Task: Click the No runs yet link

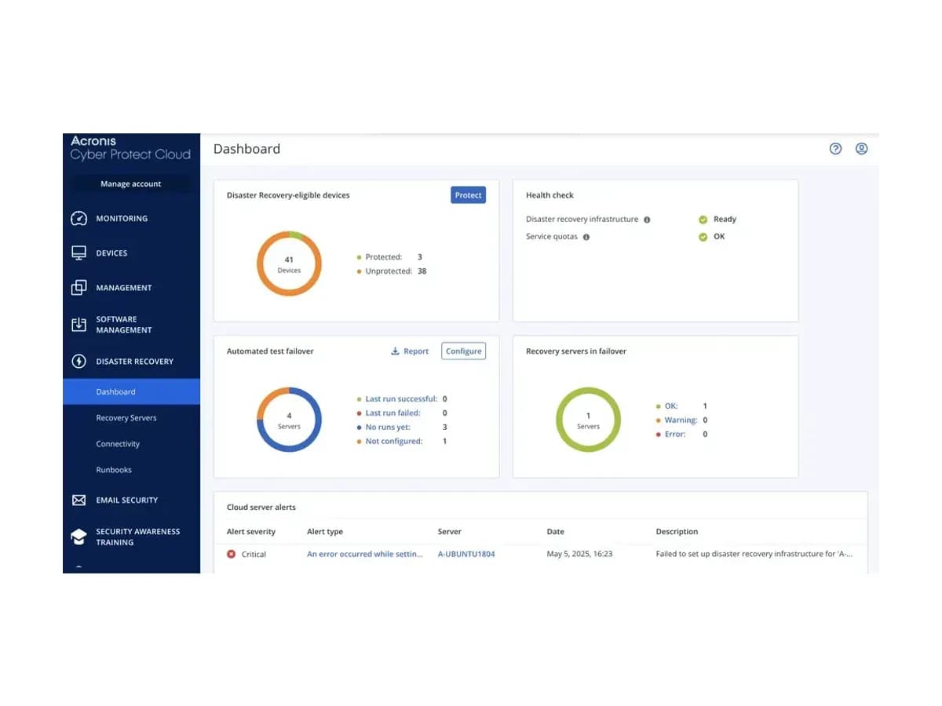Action: (x=388, y=428)
